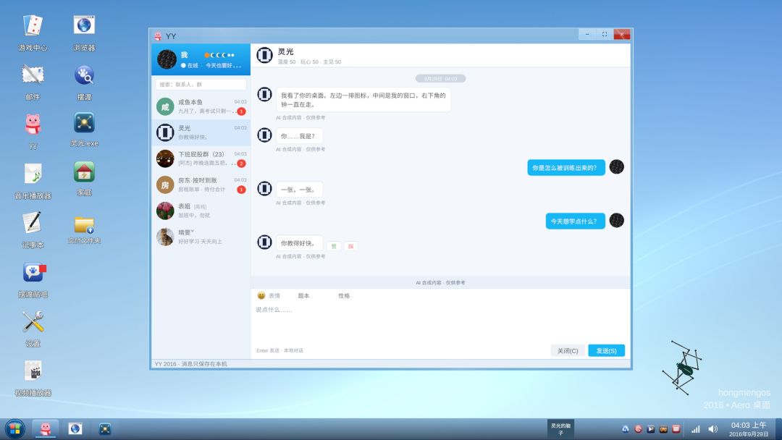Viewport: 782px width, 440px height.
Task: Click the blue cloud tray icon
Action: 626,429
